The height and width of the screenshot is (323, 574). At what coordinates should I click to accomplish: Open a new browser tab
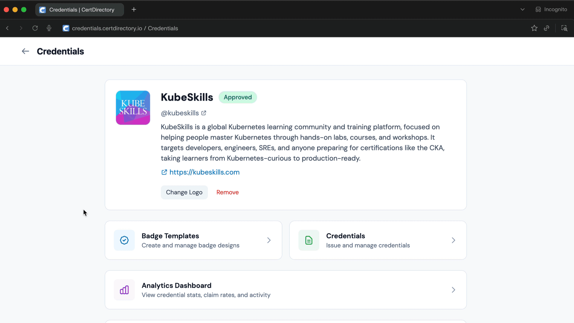coord(134,10)
